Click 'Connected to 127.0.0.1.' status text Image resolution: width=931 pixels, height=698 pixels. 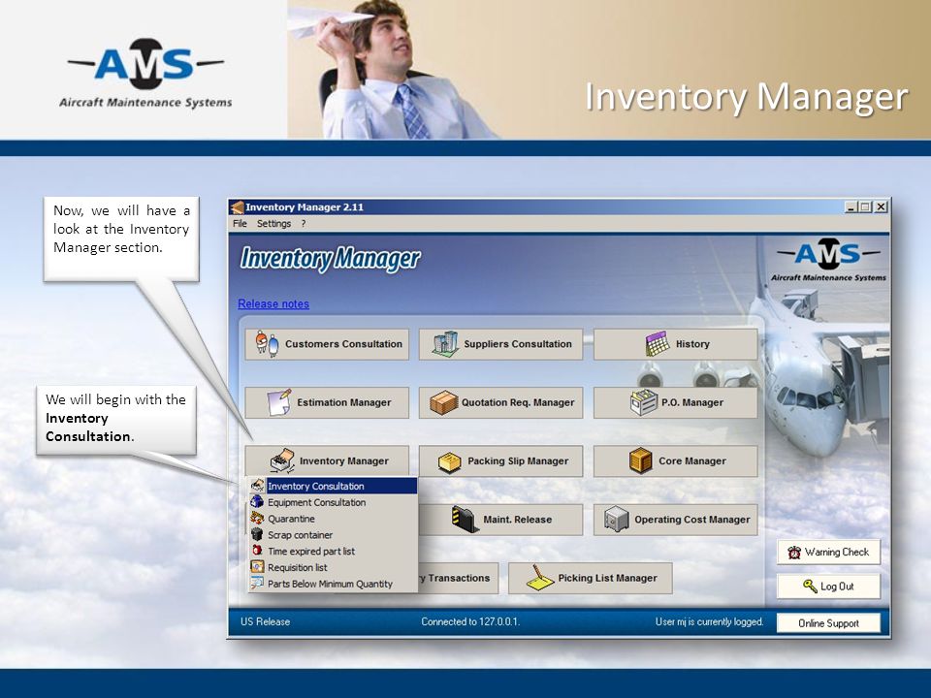tap(470, 622)
